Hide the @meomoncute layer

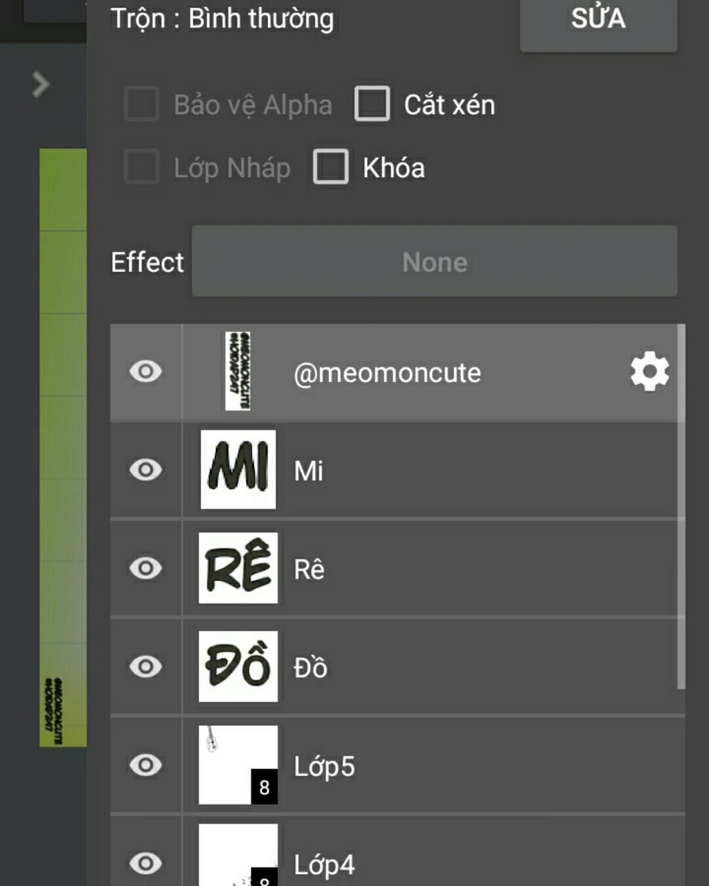(x=145, y=372)
